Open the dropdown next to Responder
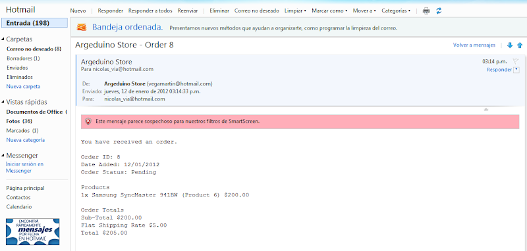The image size is (527, 251). (516, 70)
